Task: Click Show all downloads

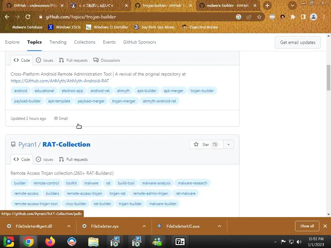Action: tap(307, 226)
